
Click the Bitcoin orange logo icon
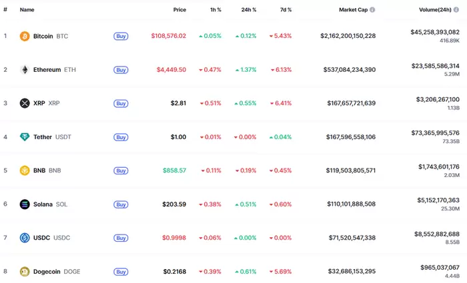(25, 36)
